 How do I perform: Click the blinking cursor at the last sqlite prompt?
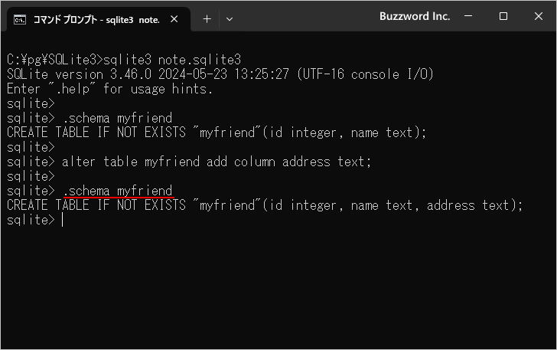62,221
